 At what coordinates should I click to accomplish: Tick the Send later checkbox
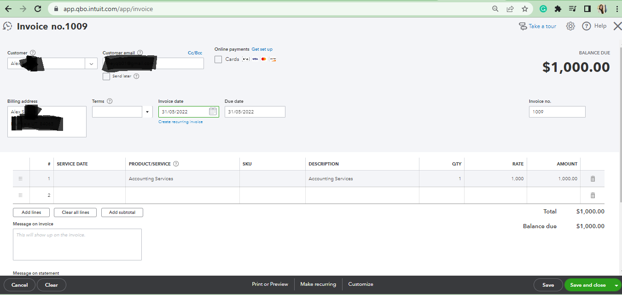(106, 77)
